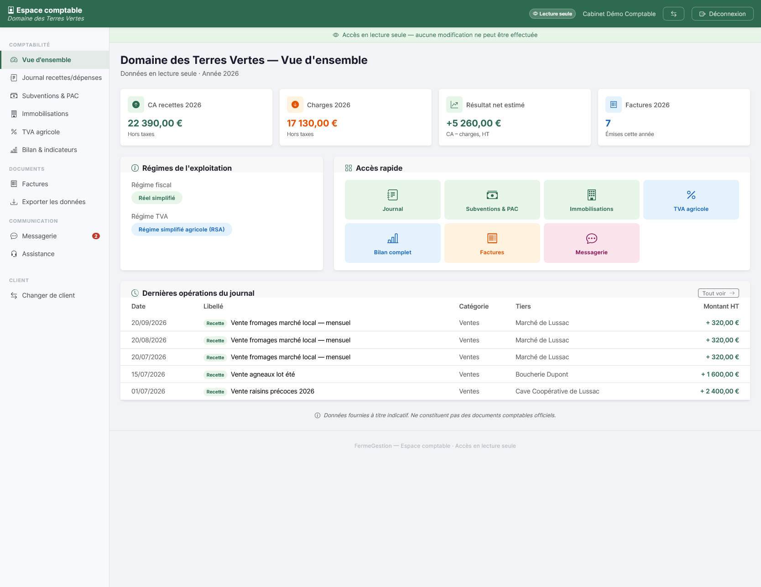Screen dimensions: 761x587
Task: Go to Subventions & PAC sidebar entry
Action: coord(55,96)
